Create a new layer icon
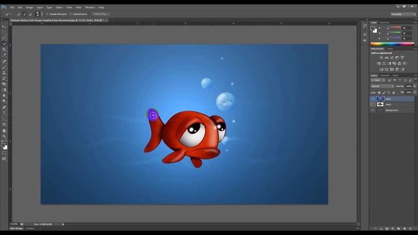Viewport: 418px width, 235px height. (x=404, y=228)
